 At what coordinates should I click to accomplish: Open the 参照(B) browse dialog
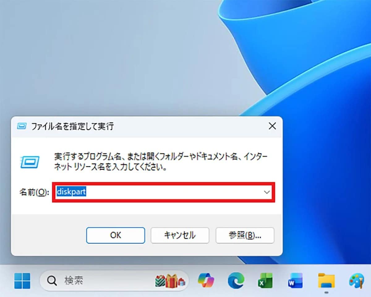pos(245,235)
